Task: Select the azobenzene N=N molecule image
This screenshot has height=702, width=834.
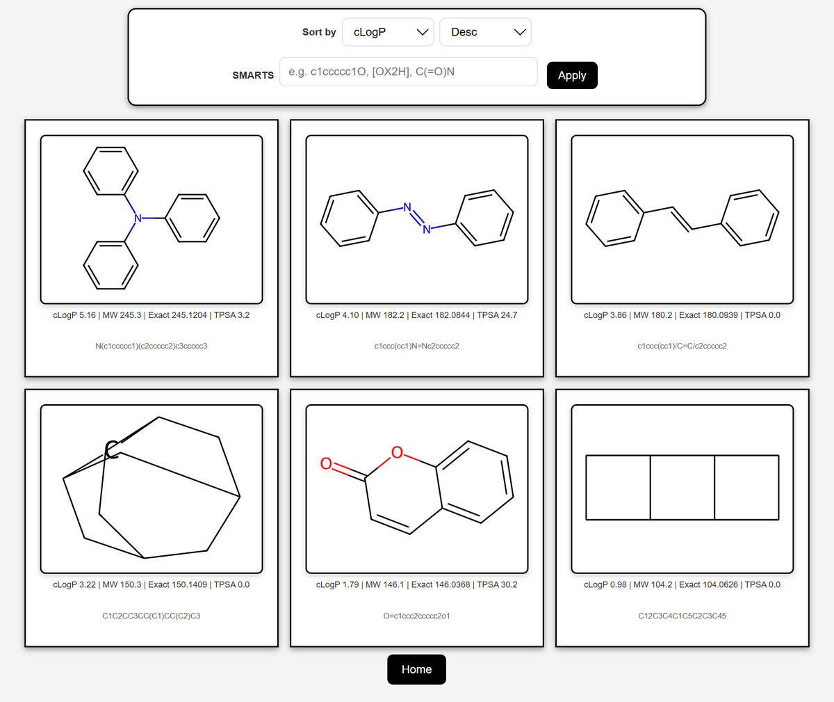Action: click(416, 218)
